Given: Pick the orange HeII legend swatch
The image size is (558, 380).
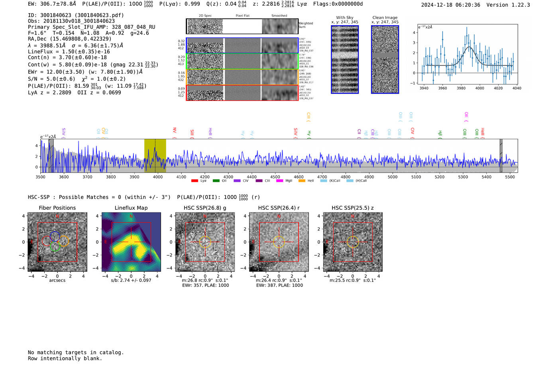Looking at the screenshot, I should click(302, 181).
